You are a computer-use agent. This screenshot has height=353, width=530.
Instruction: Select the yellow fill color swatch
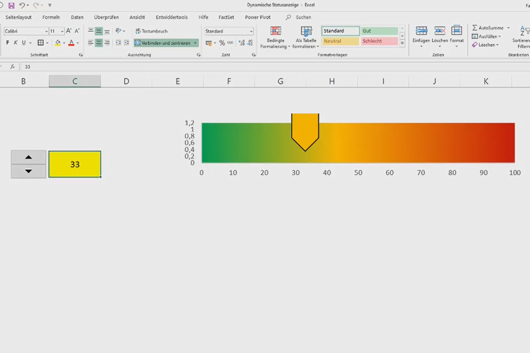click(x=57, y=43)
